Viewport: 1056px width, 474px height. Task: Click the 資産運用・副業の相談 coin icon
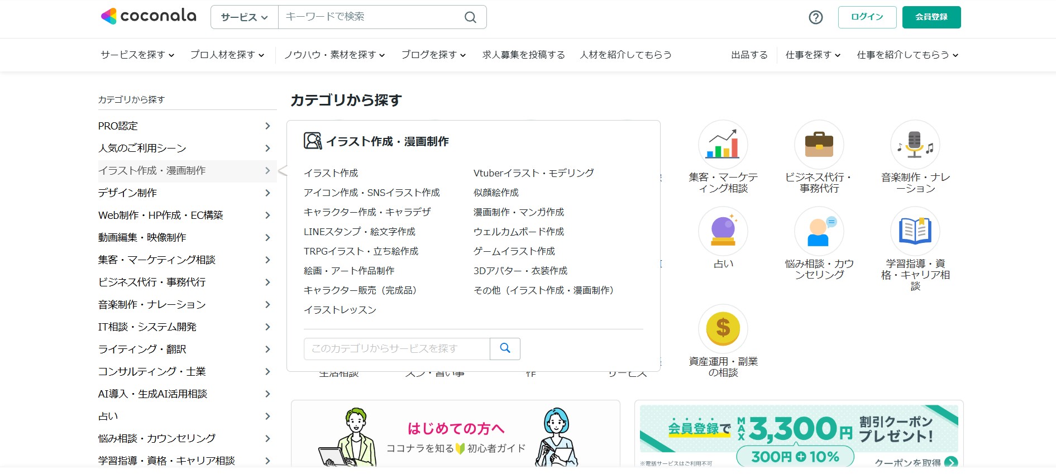723,329
